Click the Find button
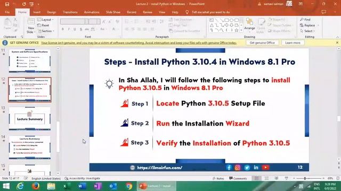The height and width of the screenshot is (191, 341). click(305, 20)
